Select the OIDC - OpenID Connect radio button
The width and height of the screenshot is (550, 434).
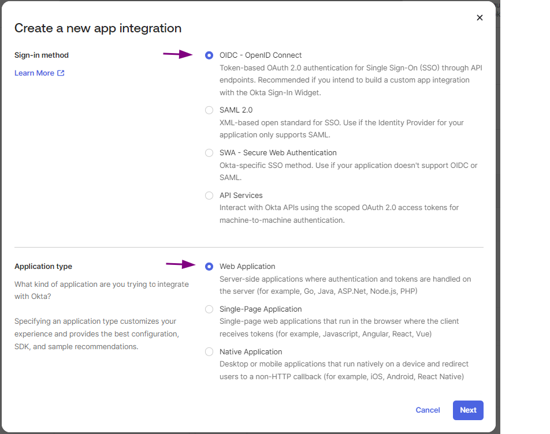point(209,55)
